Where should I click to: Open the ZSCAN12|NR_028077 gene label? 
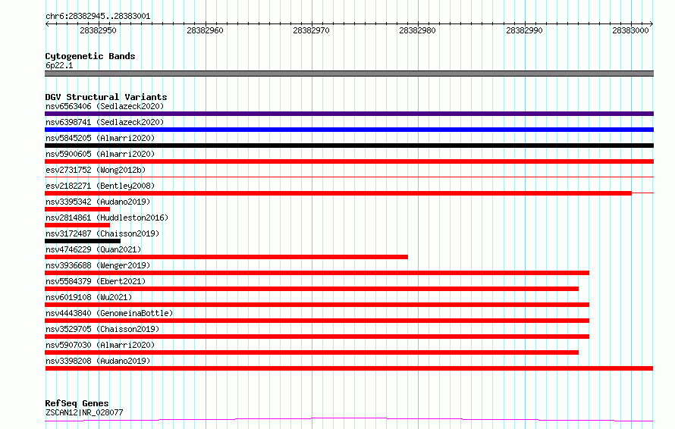tap(84, 412)
